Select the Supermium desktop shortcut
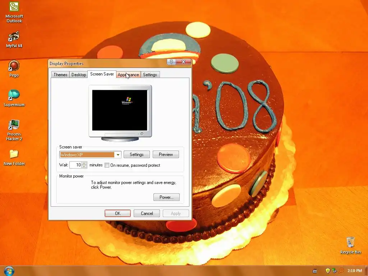368x276 pixels. [14, 98]
